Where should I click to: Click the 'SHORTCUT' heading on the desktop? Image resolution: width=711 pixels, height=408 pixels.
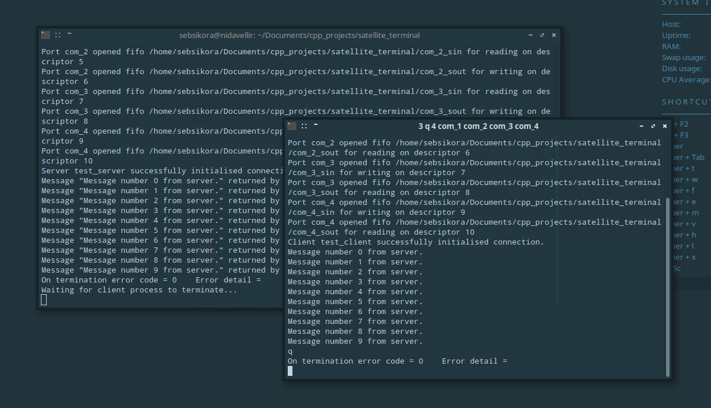coord(686,102)
